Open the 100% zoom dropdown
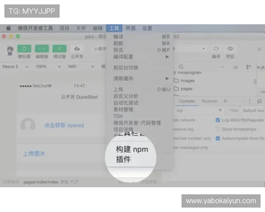The width and height of the screenshot is (265, 212). pos(48,67)
